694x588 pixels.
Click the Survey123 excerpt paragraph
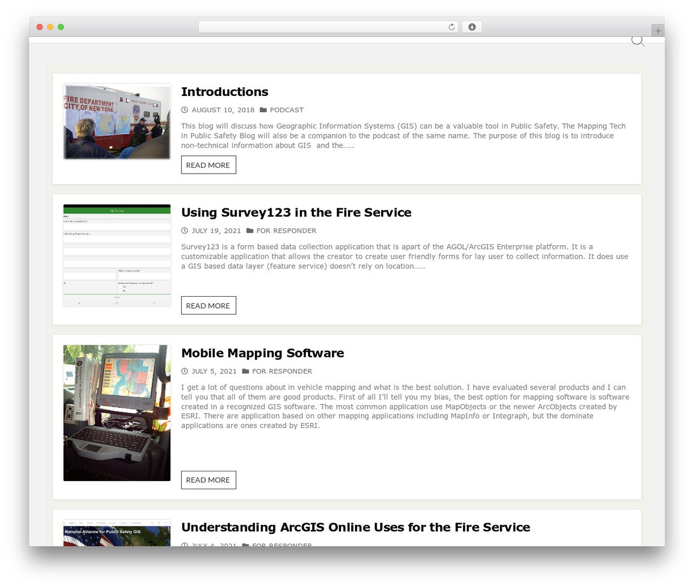[x=404, y=257]
